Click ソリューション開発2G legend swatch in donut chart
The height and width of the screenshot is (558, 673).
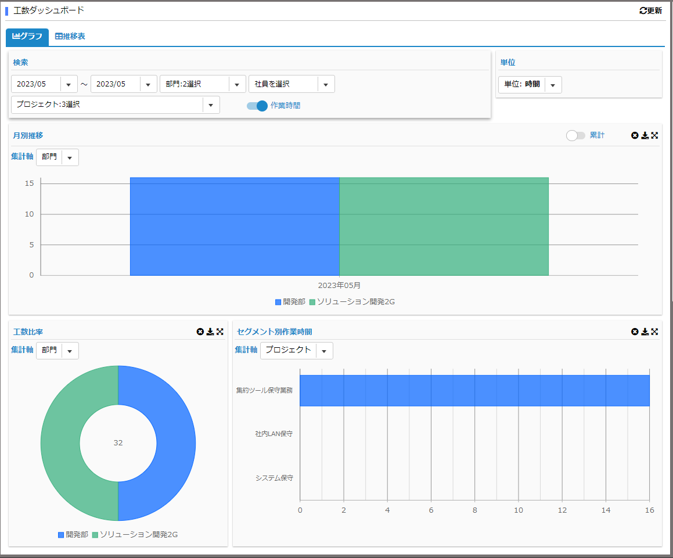pos(95,534)
